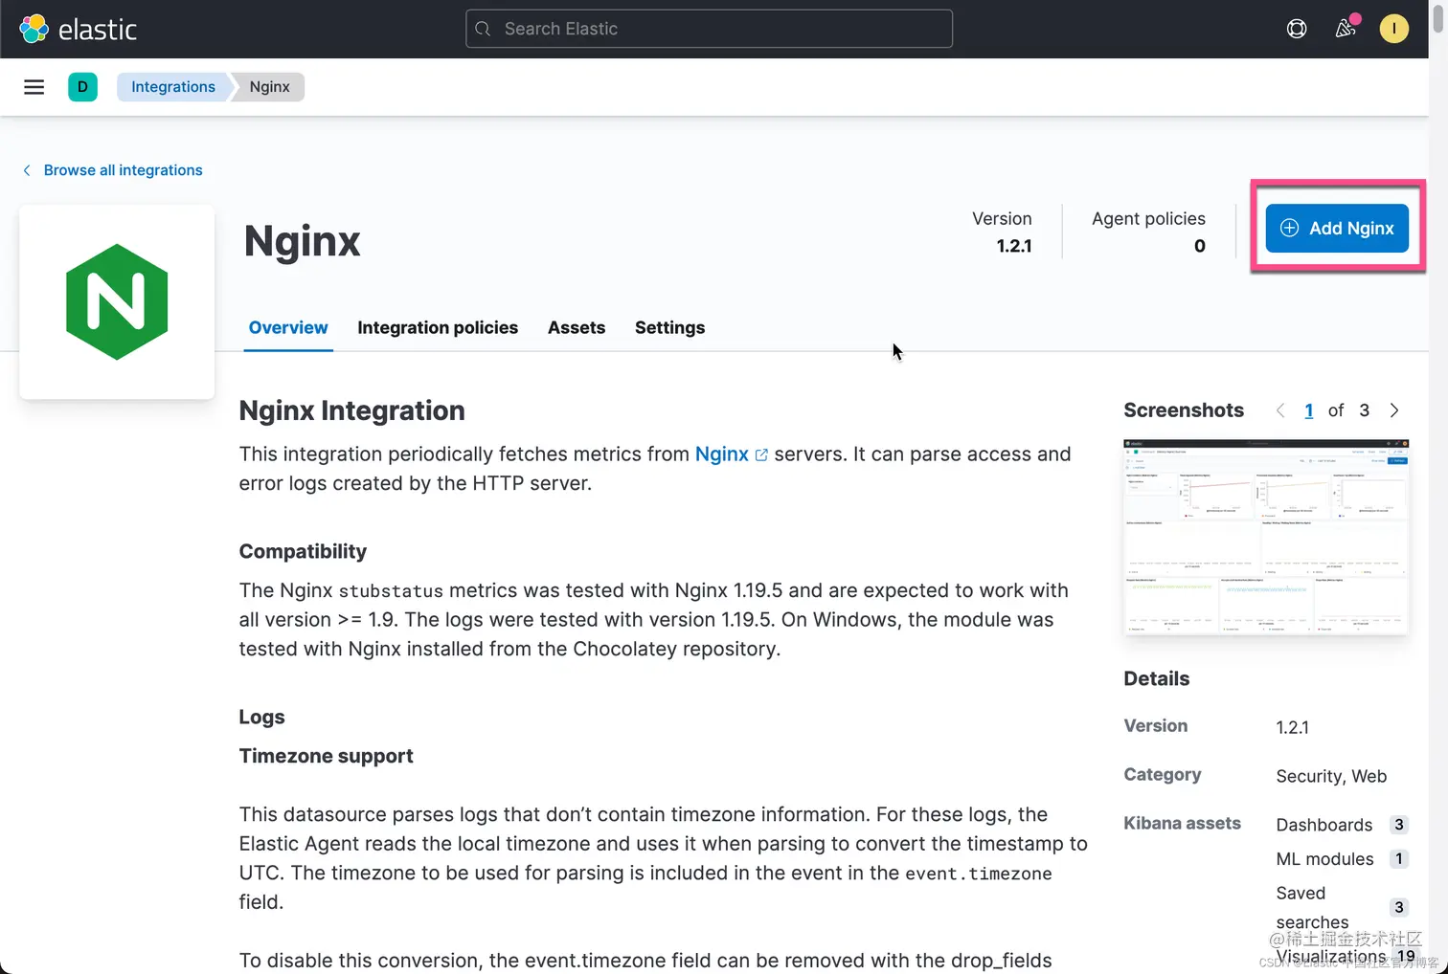The height and width of the screenshot is (974, 1448).
Task: Switch to the Assets tab
Action: click(x=577, y=327)
